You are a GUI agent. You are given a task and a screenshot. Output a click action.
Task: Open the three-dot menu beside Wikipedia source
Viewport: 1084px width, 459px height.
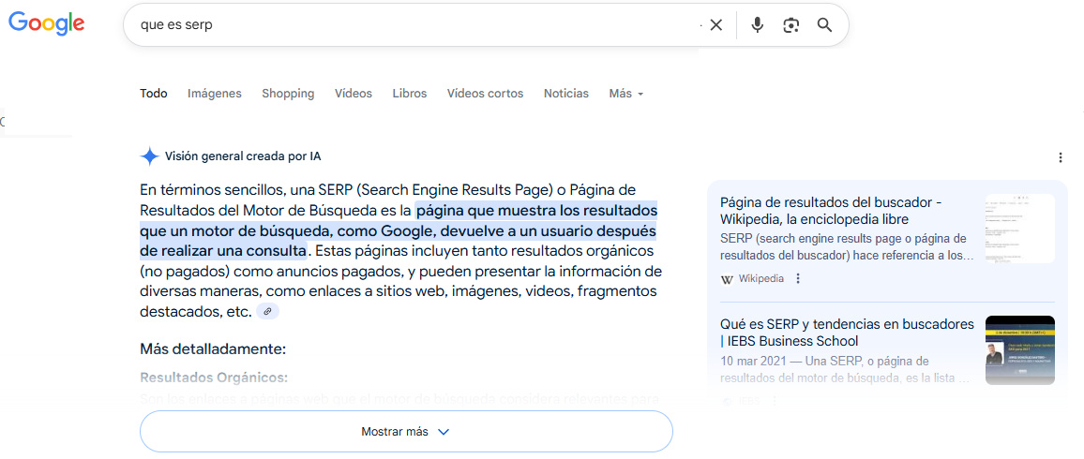[798, 279]
